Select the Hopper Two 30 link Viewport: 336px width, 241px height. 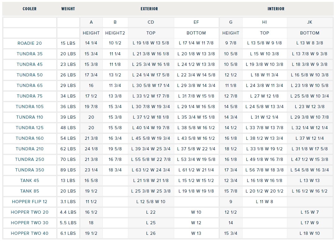pyautogui.click(x=30, y=223)
